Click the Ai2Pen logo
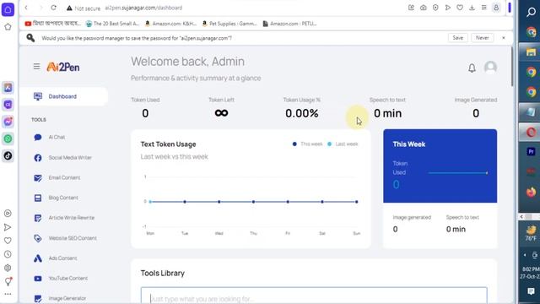Viewport: 540px width, 304px height. click(63, 67)
